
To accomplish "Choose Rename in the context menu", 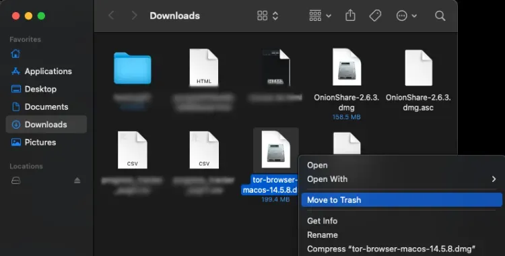I will tap(401, 234).
